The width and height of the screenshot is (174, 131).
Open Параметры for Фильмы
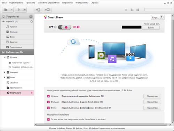pyautogui.click(x=152, y=102)
